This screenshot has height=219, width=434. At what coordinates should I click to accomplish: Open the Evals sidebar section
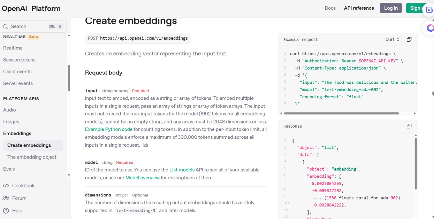tap(9, 169)
